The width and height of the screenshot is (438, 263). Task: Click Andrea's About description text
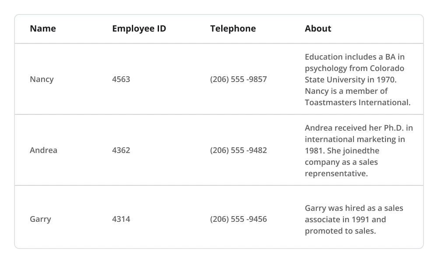click(358, 151)
